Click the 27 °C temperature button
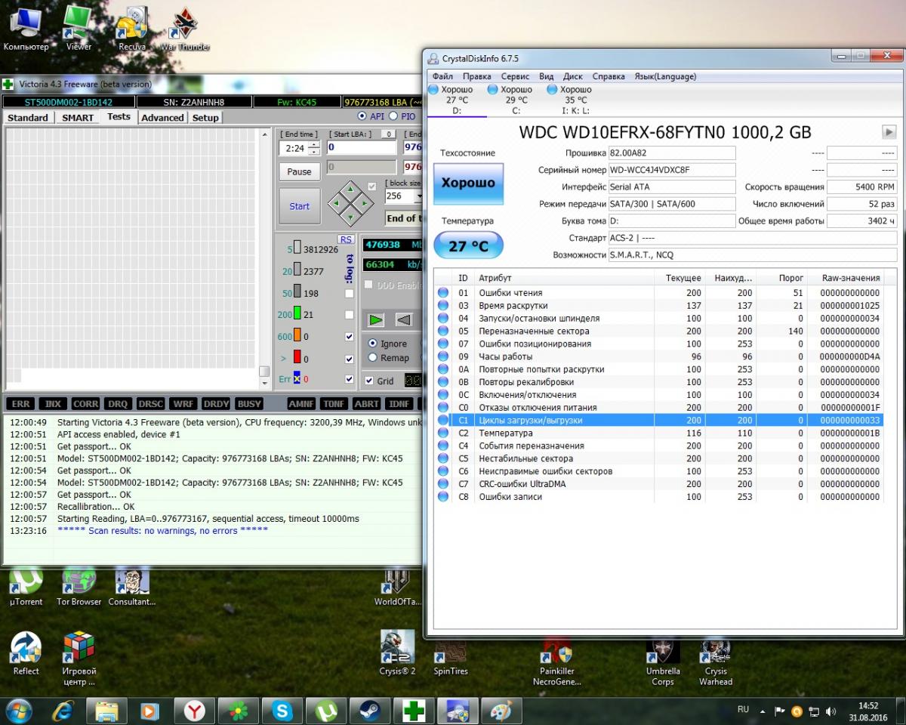906x725 pixels. coord(468,246)
